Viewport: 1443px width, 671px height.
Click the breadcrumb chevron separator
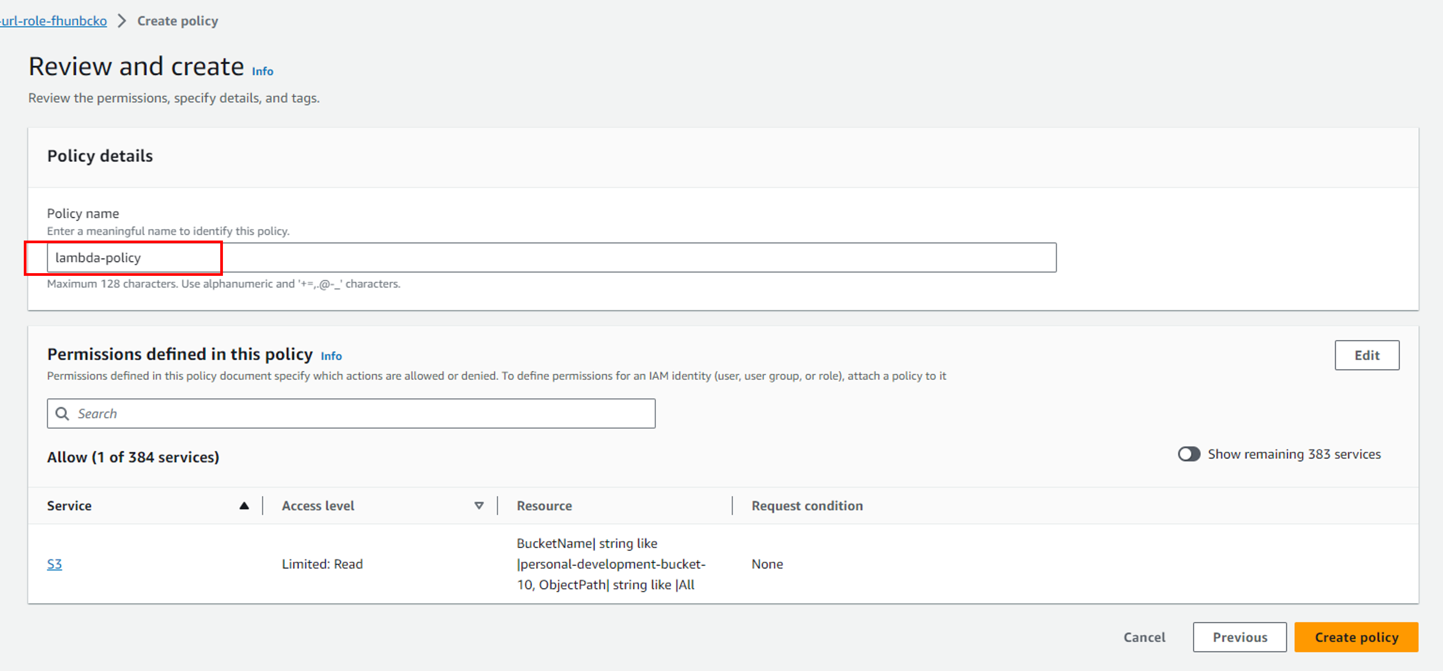tap(122, 21)
